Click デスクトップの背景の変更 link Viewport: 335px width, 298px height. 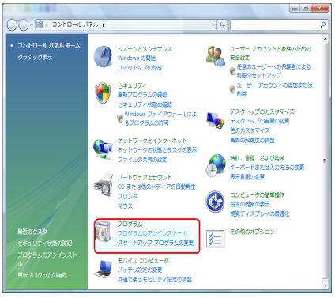260,121
